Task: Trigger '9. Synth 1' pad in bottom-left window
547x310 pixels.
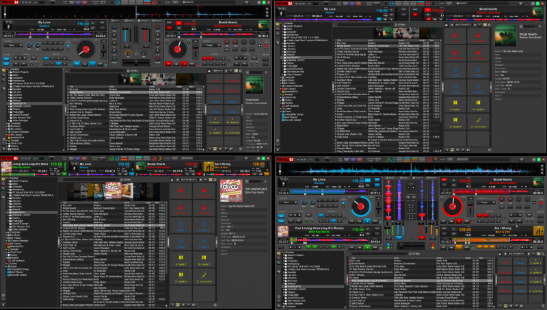Action: click(x=181, y=260)
